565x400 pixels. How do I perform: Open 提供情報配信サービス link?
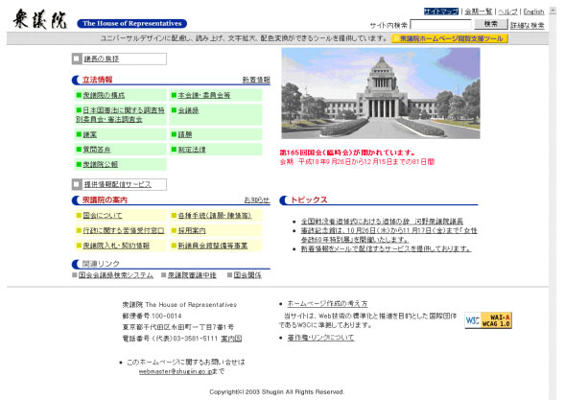pyautogui.click(x=117, y=184)
